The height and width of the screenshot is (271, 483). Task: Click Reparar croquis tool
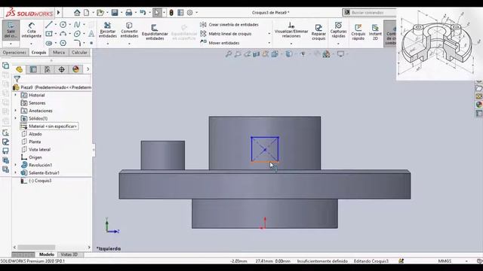(318, 32)
